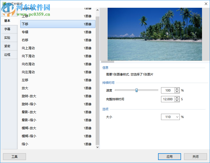Select the 缩小 slide style
Image resolution: width=210 pixels, height=163 pixels.
click(57, 144)
